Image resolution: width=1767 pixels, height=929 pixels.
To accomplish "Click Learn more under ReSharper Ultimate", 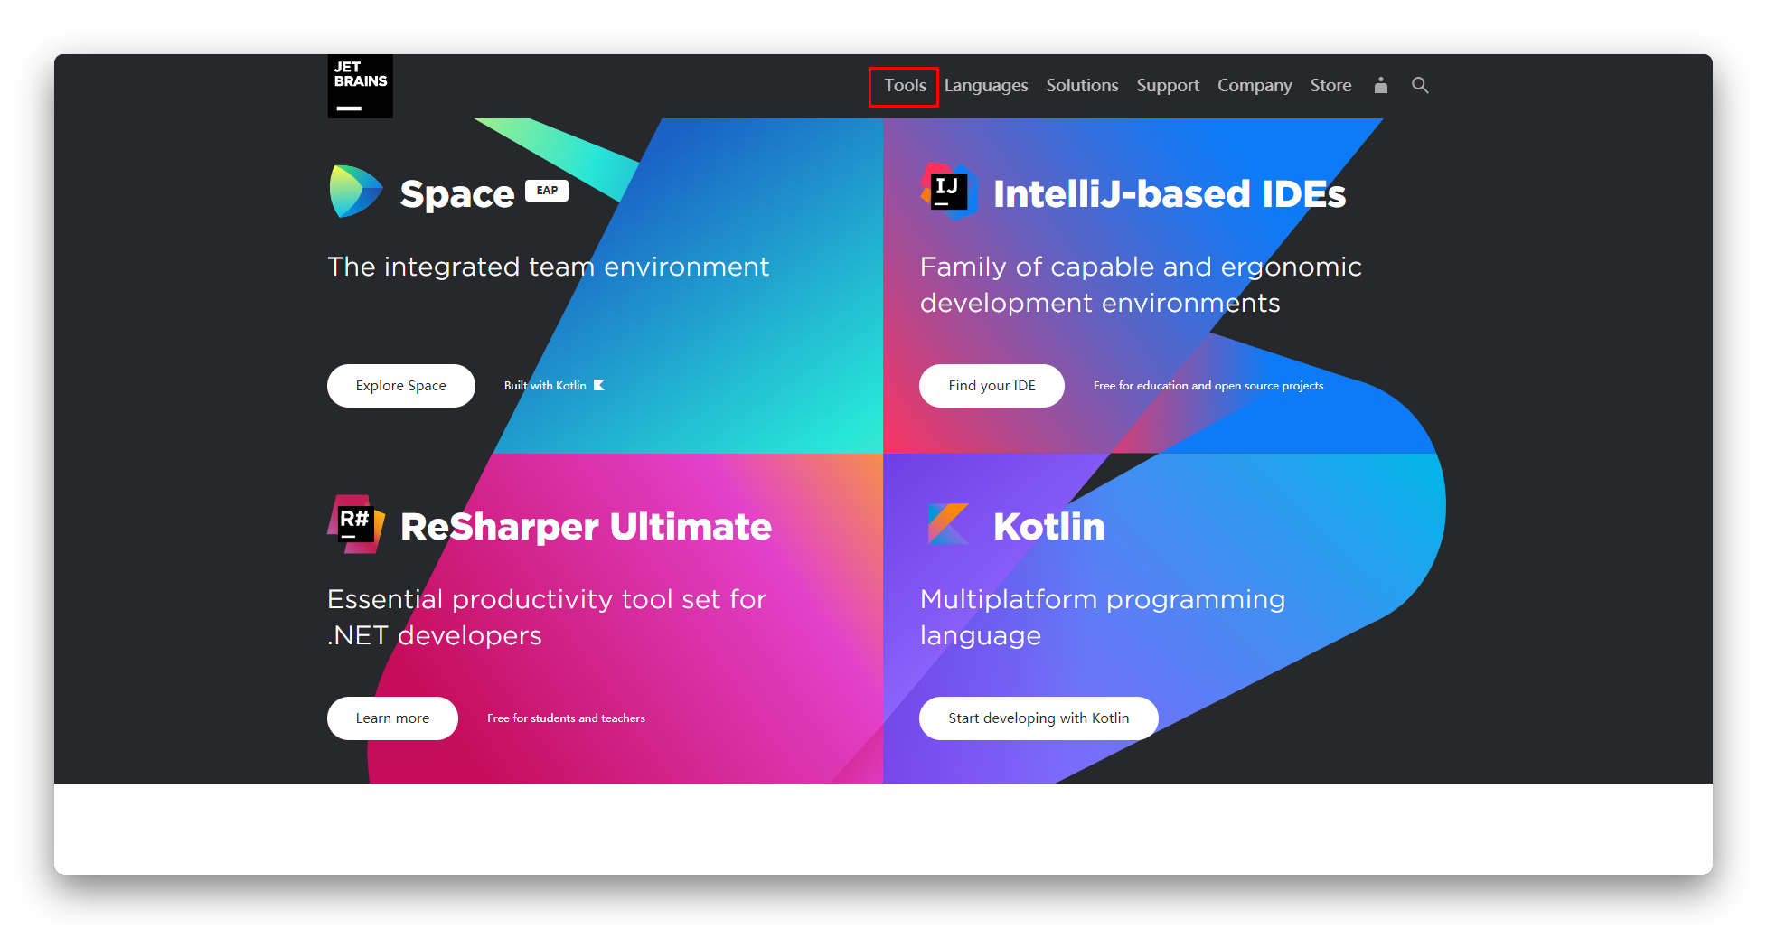I will click(392, 718).
